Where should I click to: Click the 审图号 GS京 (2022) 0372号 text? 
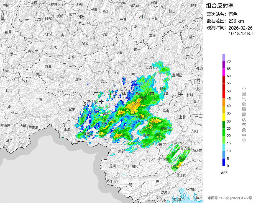(x=230, y=198)
